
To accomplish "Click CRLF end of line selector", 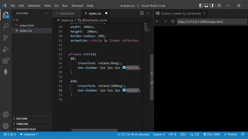I will click(183, 134).
